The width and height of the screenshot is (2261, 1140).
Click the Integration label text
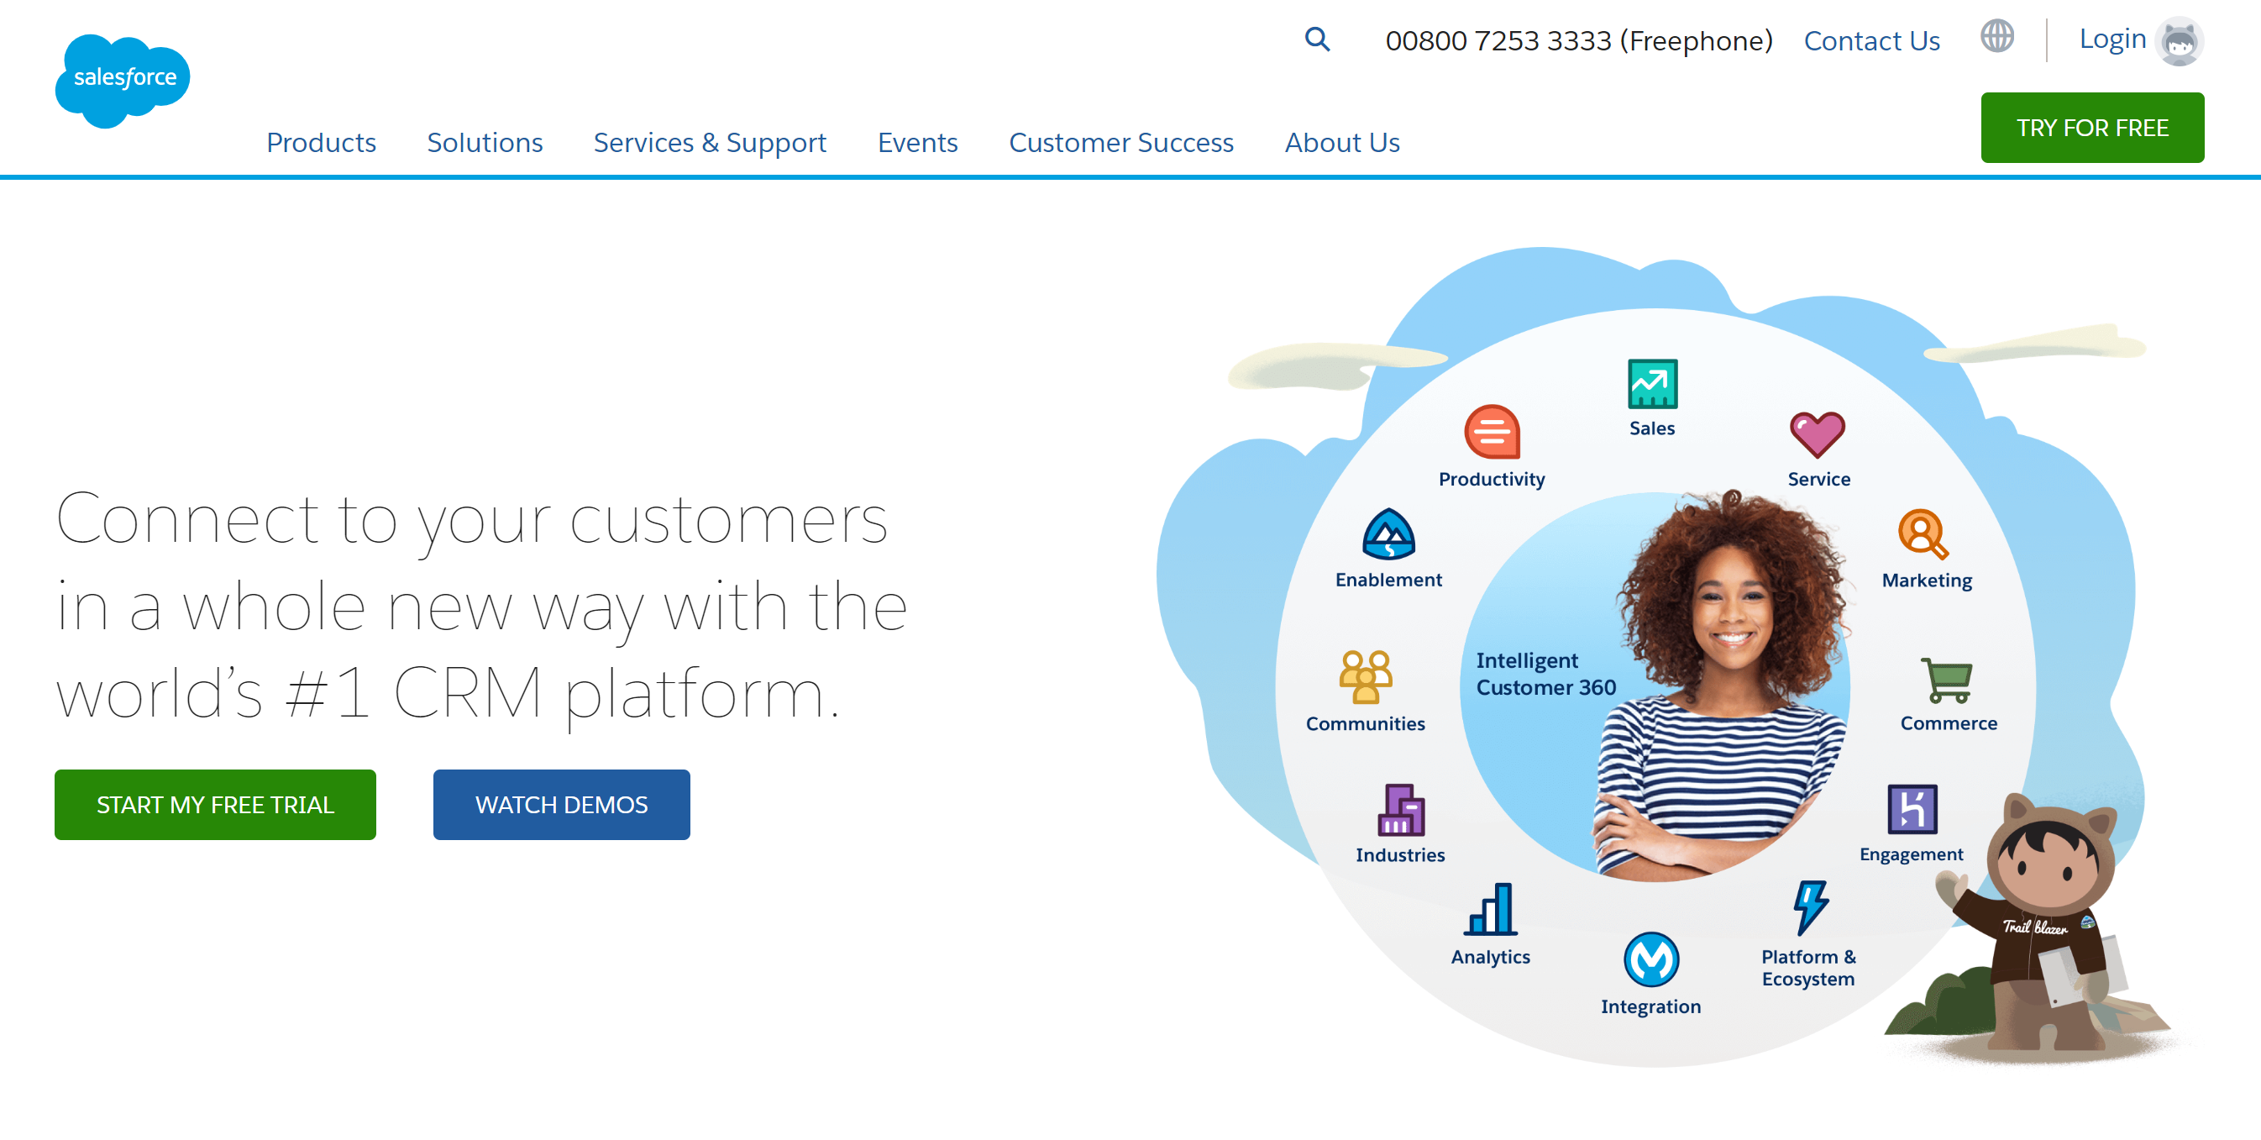pos(1650,1007)
